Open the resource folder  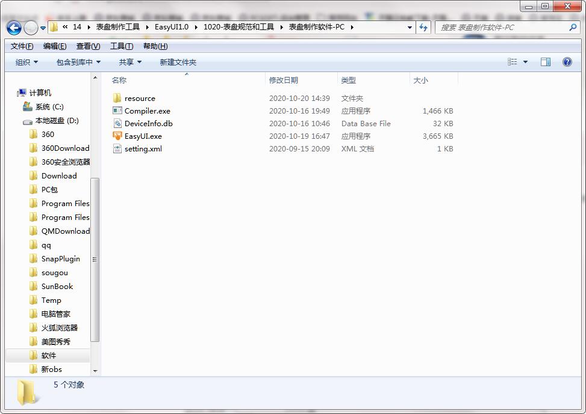(139, 98)
